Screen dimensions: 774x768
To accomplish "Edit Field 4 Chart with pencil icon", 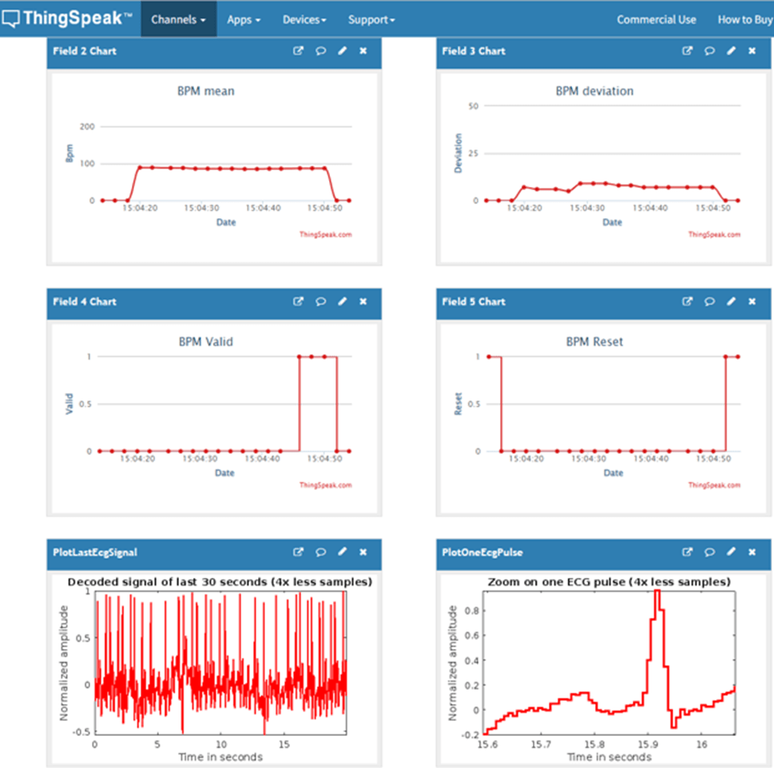I will (343, 302).
